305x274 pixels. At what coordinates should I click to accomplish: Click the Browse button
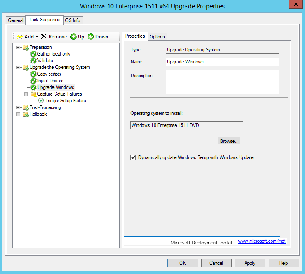click(x=229, y=141)
